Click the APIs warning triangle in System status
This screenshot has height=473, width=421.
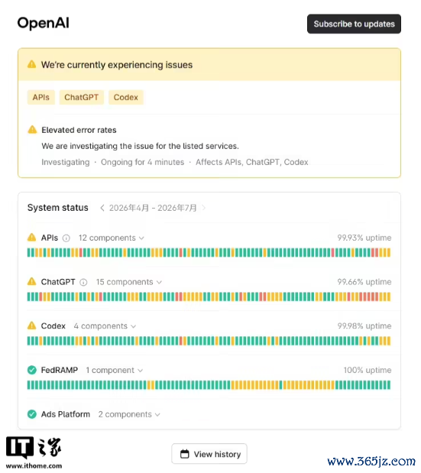(x=31, y=237)
